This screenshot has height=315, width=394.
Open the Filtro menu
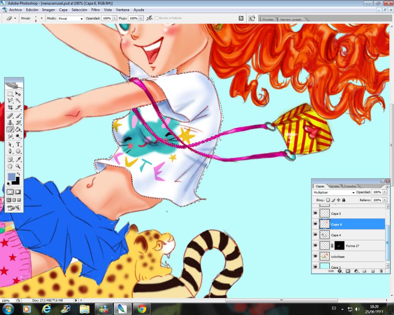pyautogui.click(x=95, y=10)
